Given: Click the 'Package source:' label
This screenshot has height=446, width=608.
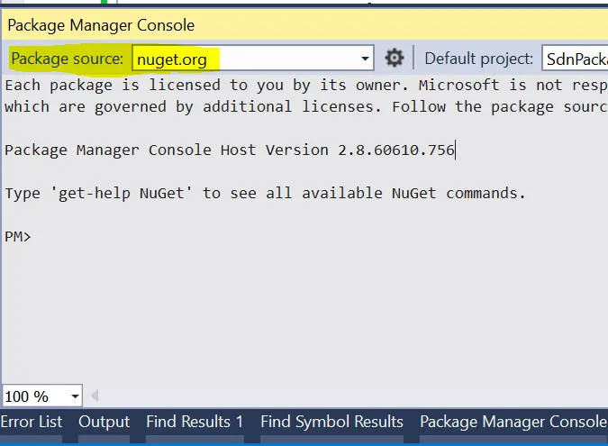Looking at the screenshot, I should tap(68, 59).
